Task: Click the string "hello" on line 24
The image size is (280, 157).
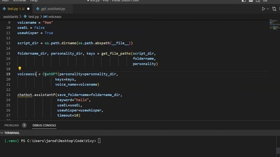Action: tap(81, 100)
